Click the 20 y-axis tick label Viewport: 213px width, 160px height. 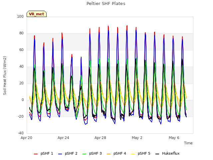[x=21, y=83]
